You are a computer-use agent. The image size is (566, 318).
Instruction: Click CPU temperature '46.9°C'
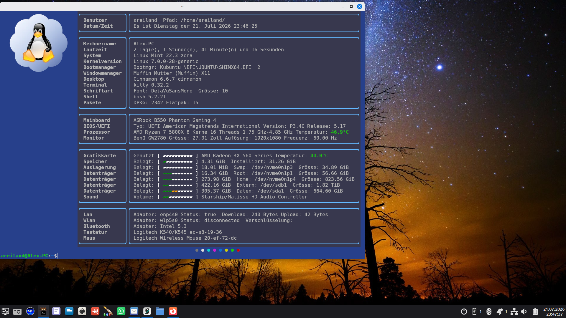[340, 132]
